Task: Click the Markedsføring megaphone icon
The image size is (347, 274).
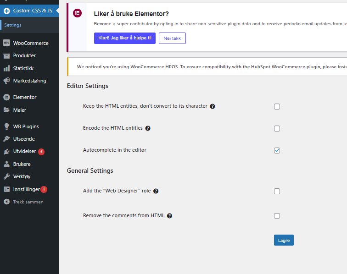Action: click(6, 81)
